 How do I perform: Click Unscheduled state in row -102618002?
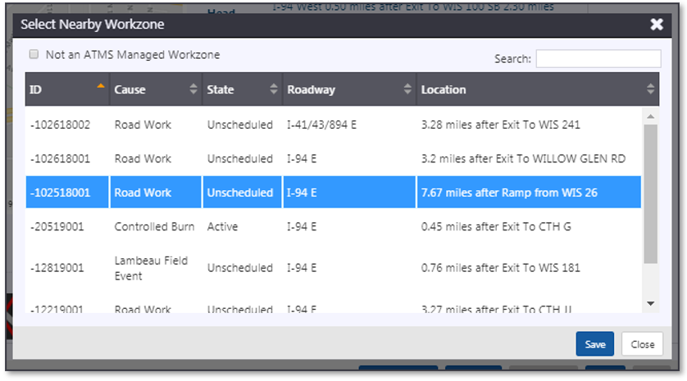240,125
